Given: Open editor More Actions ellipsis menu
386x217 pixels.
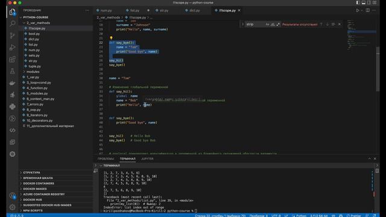Looking at the screenshot, I should [374, 10].
